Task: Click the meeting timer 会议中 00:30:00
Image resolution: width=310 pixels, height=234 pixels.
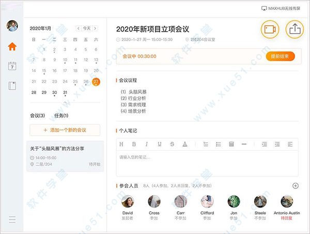Action: click(139, 56)
